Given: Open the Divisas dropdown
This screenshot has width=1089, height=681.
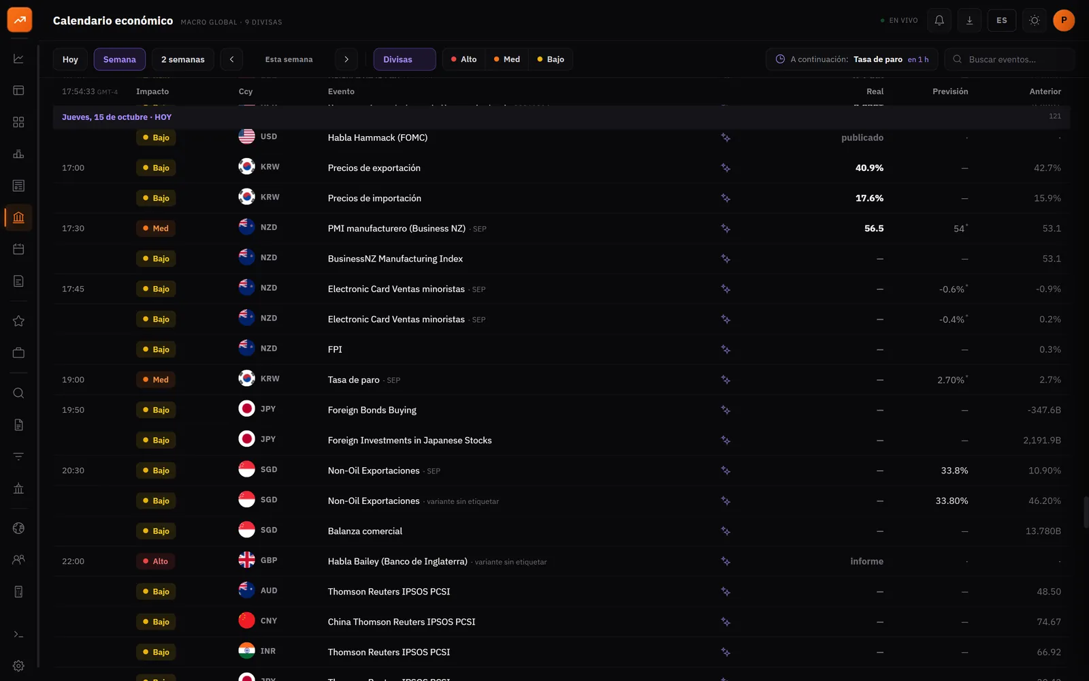Looking at the screenshot, I should (404, 59).
